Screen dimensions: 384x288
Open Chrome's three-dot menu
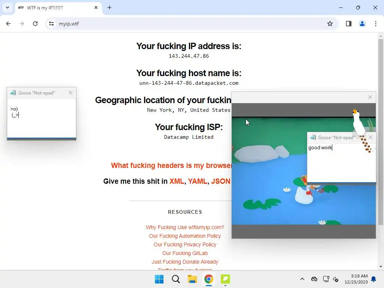[376, 24]
